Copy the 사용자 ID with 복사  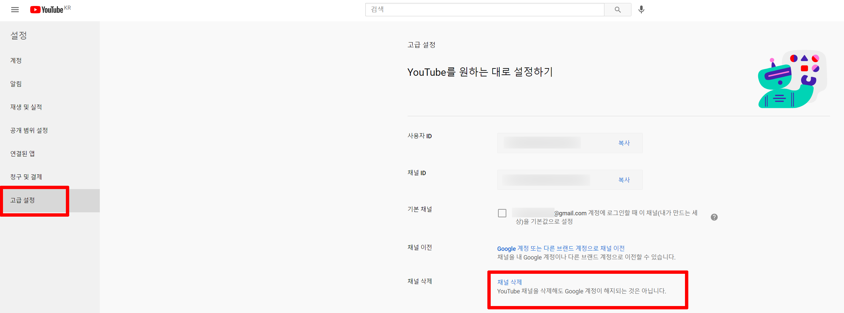[624, 143]
